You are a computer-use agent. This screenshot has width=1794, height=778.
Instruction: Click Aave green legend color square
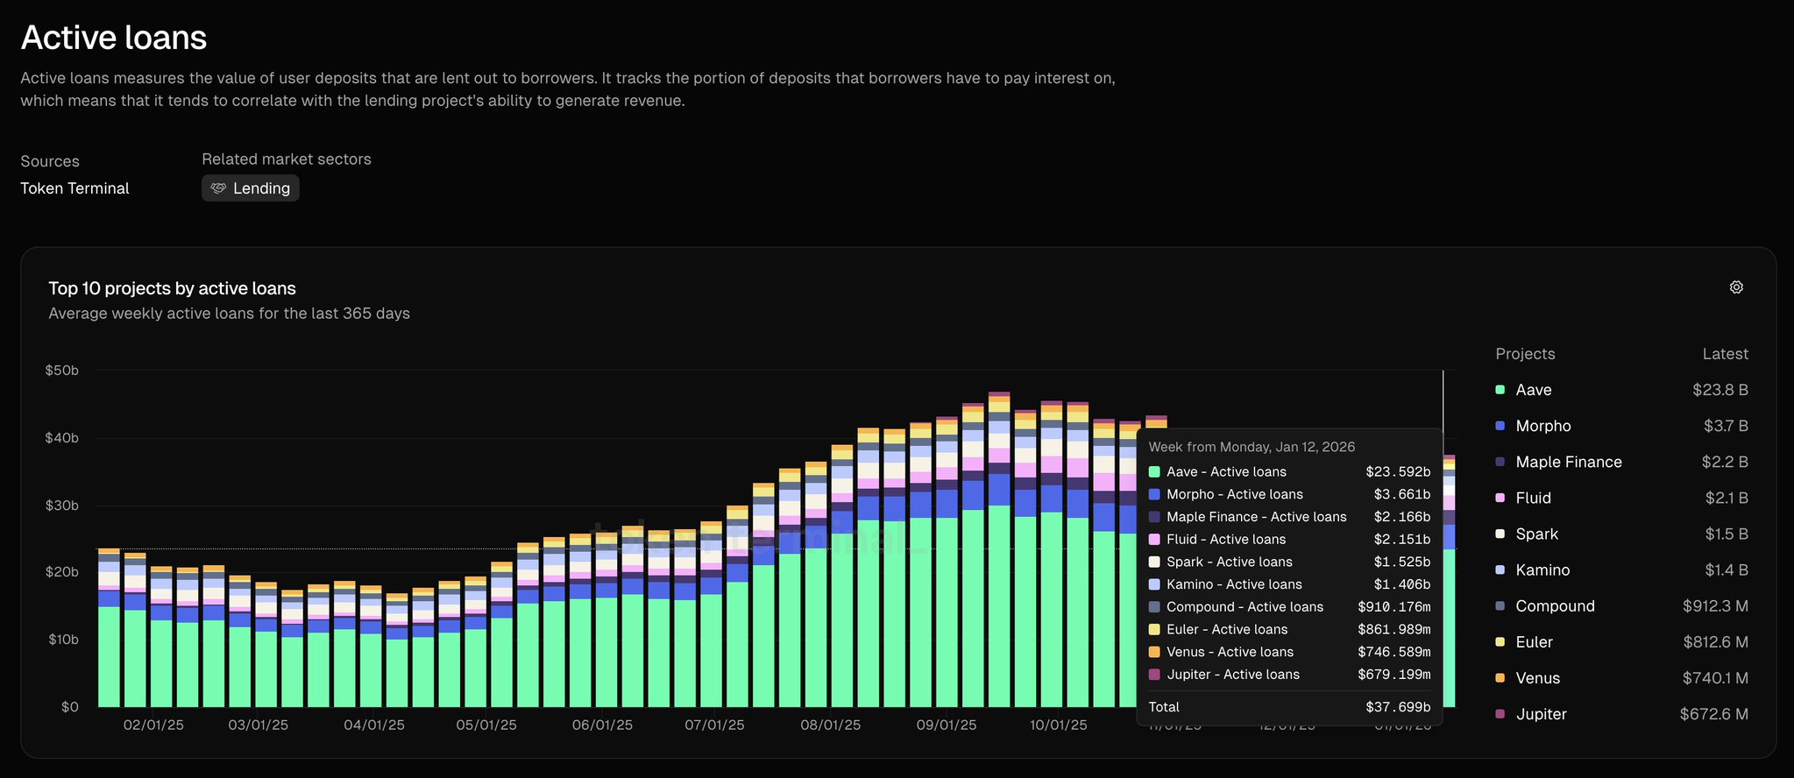(1500, 390)
